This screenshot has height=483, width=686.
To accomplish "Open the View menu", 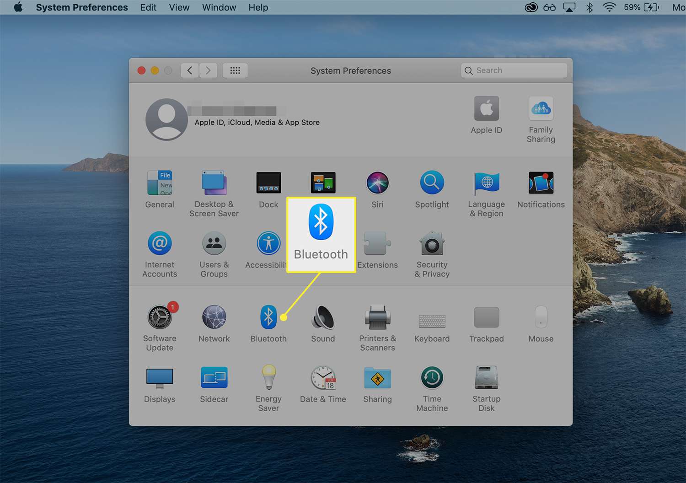I will pyautogui.click(x=179, y=7).
